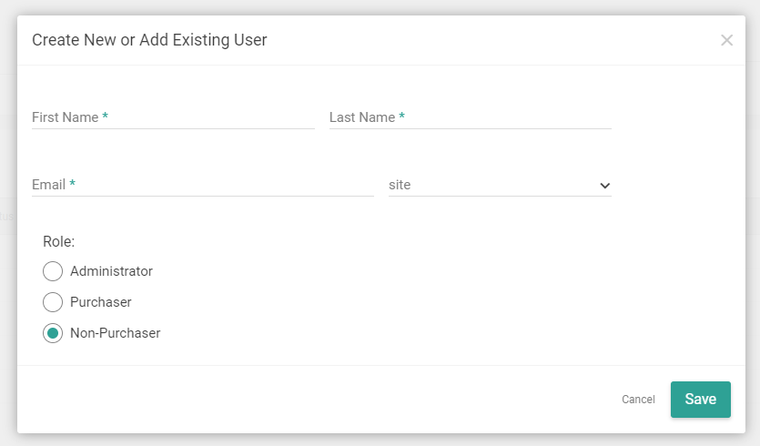760x446 pixels.
Task: Click the Email required asterisk
Action: pyautogui.click(x=72, y=185)
